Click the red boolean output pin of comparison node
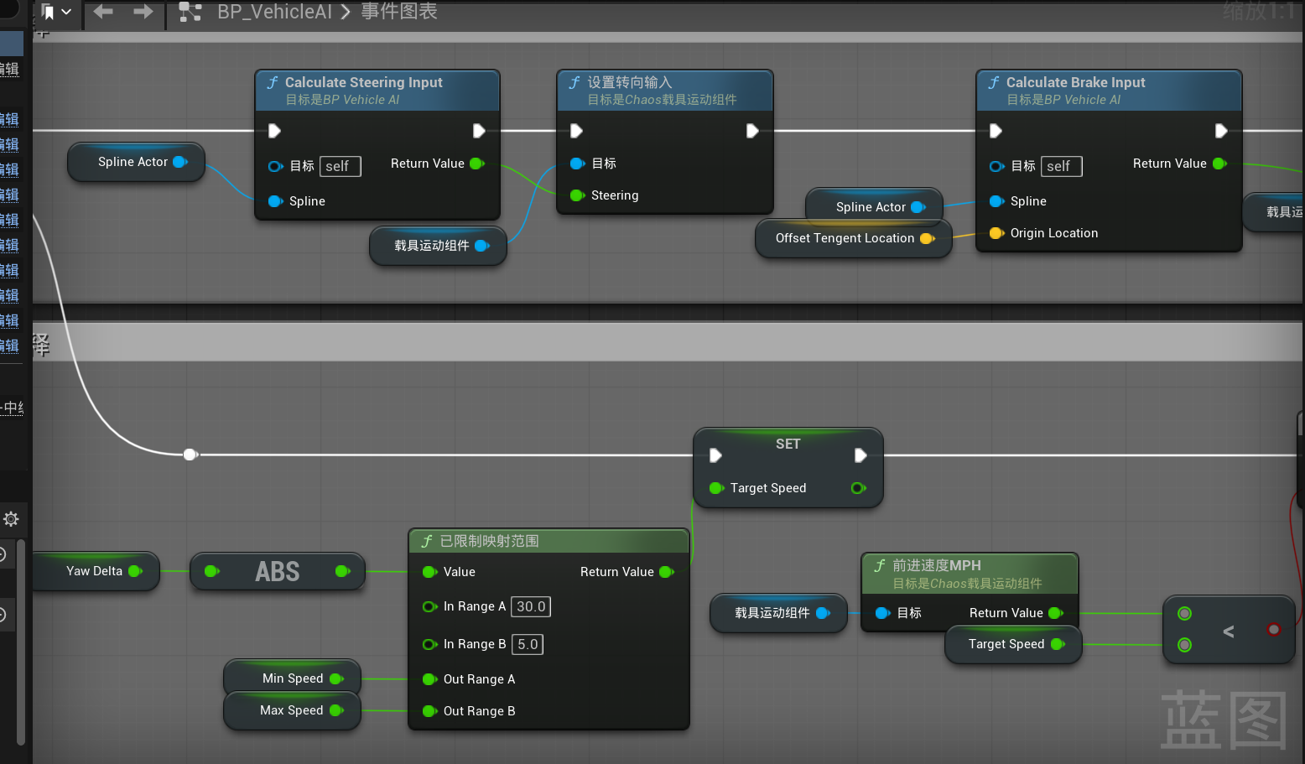Screen dimensions: 1305x764 [x=1273, y=630]
